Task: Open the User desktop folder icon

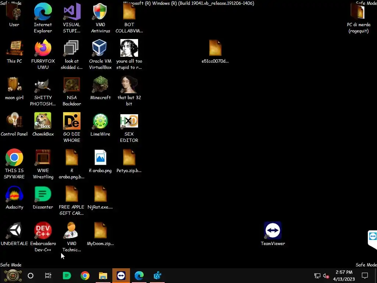Action: coord(14,11)
